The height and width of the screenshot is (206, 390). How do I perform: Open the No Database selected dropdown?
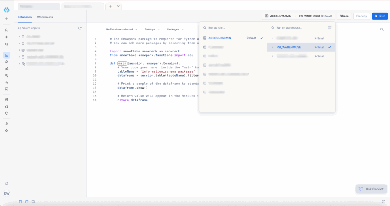(x=121, y=29)
